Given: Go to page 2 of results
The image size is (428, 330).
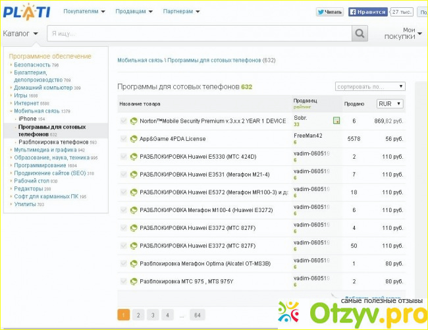Looking at the screenshot, I should click(x=138, y=315).
